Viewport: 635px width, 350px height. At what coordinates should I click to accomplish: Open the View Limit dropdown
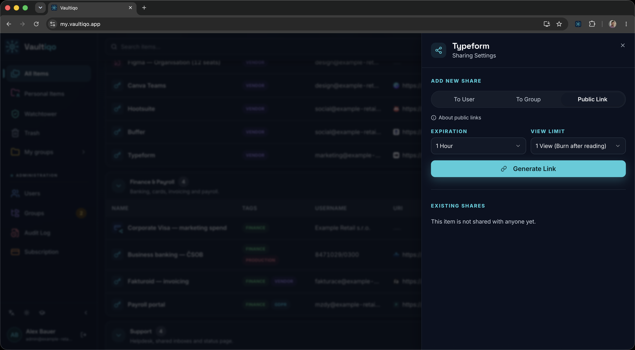tap(578, 146)
